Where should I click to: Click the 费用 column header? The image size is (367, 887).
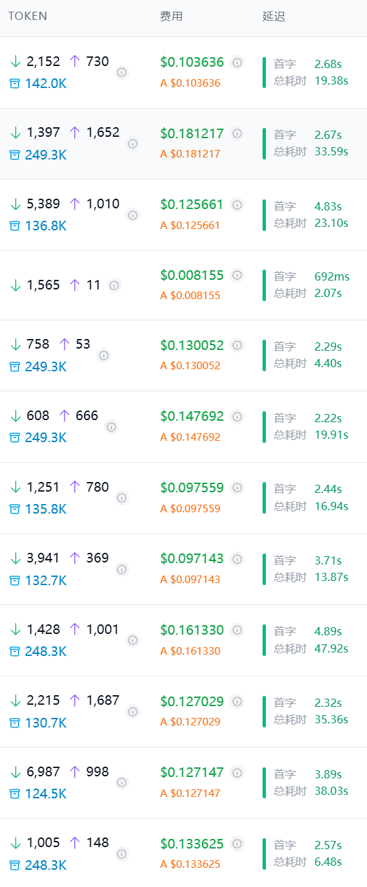click(171, 16)
